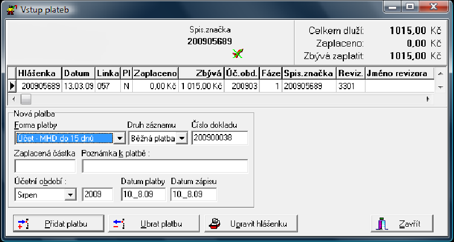Open the Forma platby dropdown arrow
This screenshot has height=242, width=454.
(119, 138)
